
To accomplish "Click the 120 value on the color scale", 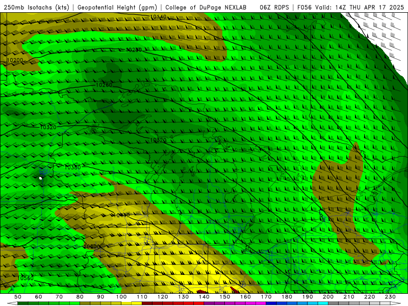I will pos(163,297).
